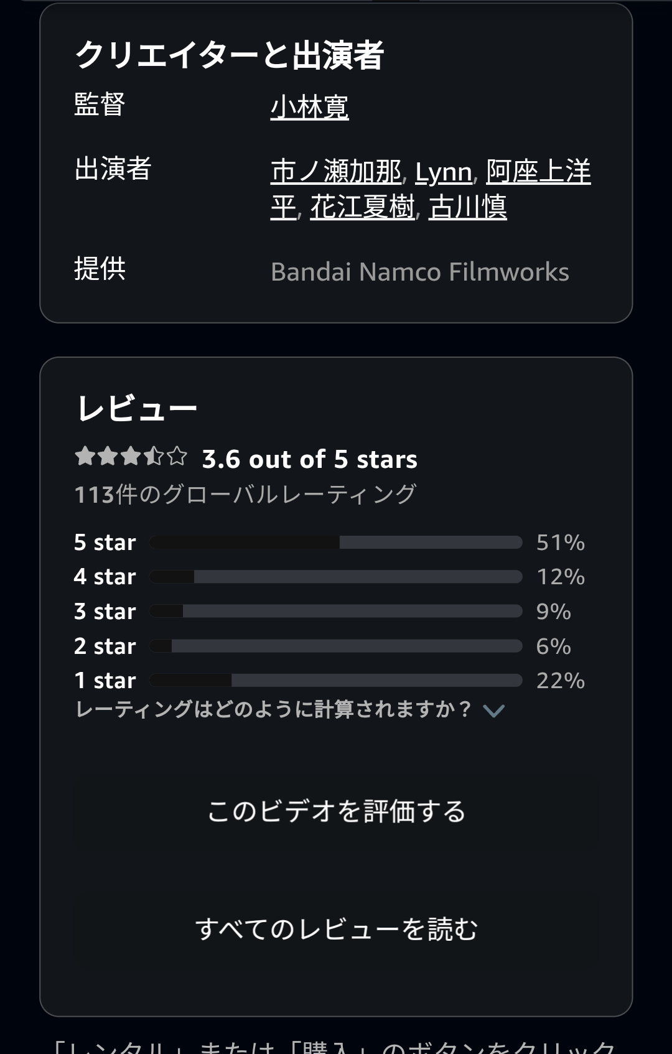Click the 4 star rating bar

pyautogui.click(x=336, y=577)
